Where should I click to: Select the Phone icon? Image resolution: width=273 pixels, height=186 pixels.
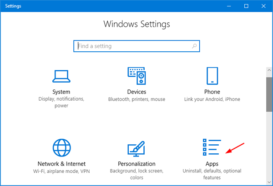[212, 76]
